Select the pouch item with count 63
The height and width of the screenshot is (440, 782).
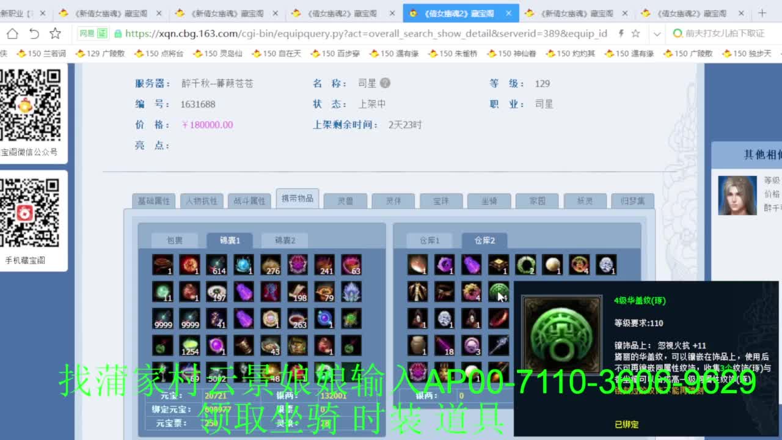pyautogui.click(x=351, y=265)
